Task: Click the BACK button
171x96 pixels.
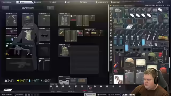Action: [x=160, y=2]
